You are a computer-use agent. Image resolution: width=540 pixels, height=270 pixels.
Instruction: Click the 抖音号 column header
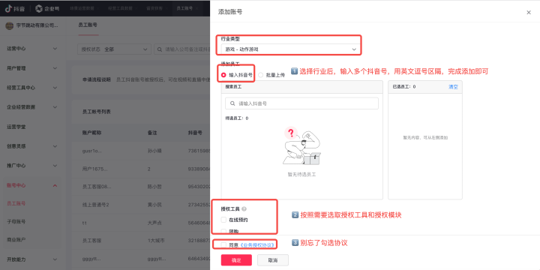tap(195, 133)
